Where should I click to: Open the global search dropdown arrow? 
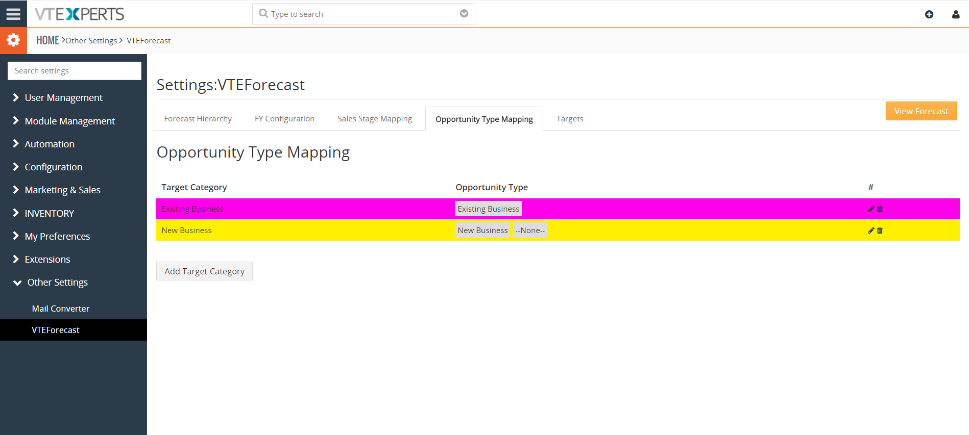(x=464, y=14)
